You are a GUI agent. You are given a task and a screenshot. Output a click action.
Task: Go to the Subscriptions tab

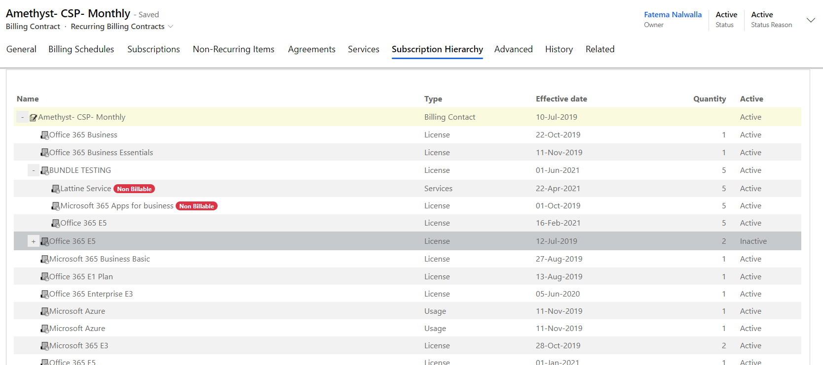(x=153, y=49)
